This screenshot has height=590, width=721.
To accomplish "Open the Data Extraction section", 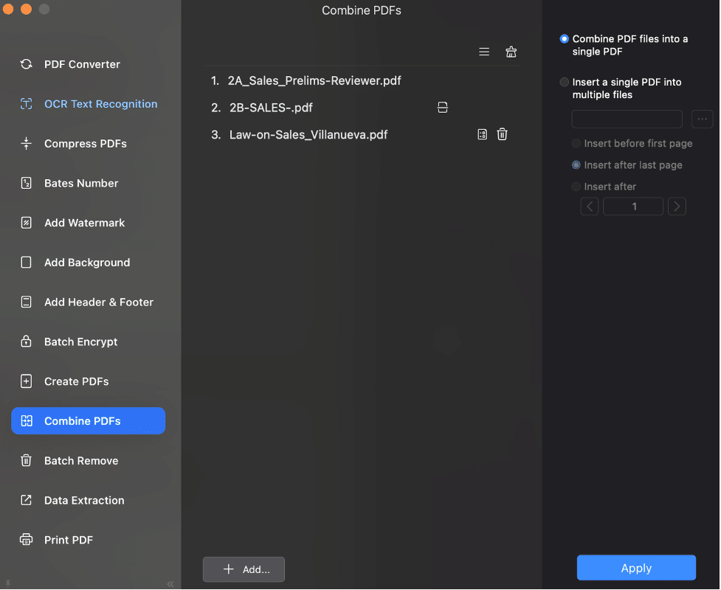I will point(83,500).
